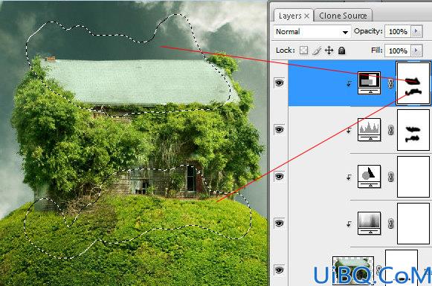The width and height of the screenshot is (432, 286).
Task: Toggle Lock image pixels brush icon
Action: click(317, 51)
